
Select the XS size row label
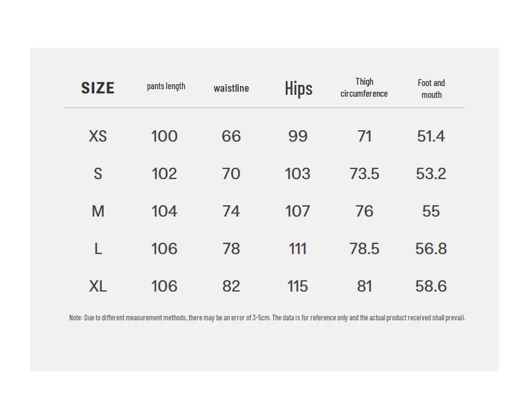[98, 136]
